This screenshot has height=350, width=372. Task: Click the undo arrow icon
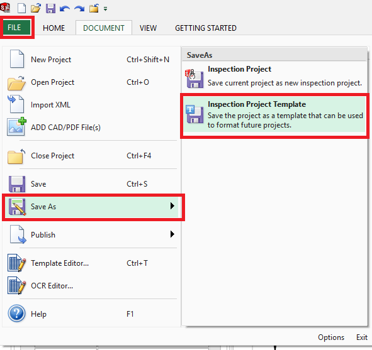pyautogui.click(x=65, y=9)
